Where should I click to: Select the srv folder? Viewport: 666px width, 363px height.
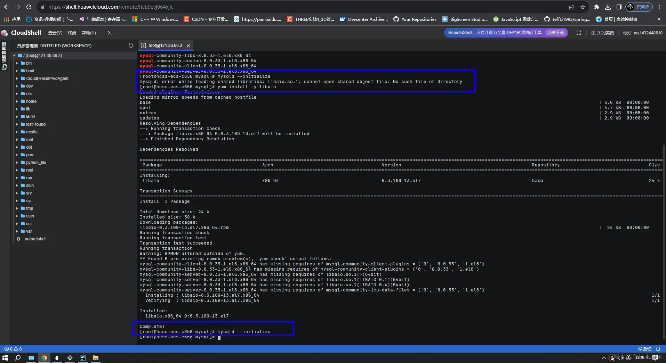point(29,193)
